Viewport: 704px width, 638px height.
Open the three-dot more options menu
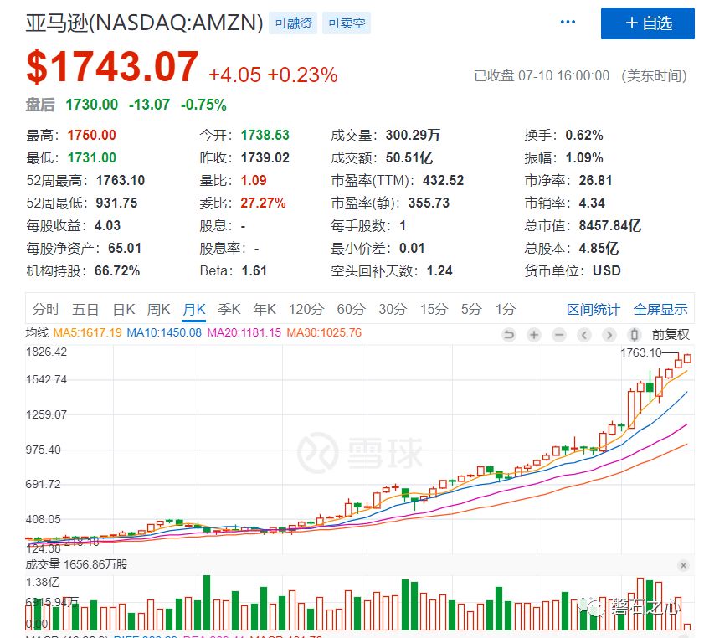pyautogui.click(x=568, y=22)
